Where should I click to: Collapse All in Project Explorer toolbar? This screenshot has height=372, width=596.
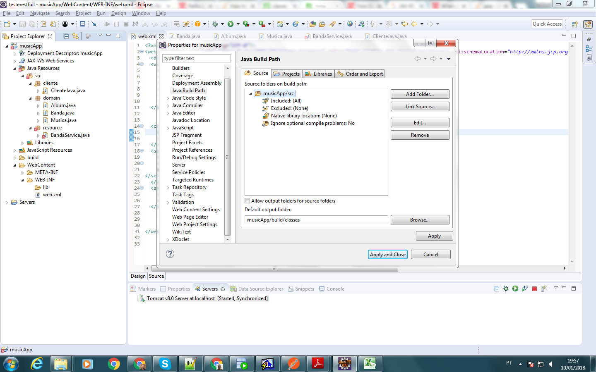click(x=66, y=36)
